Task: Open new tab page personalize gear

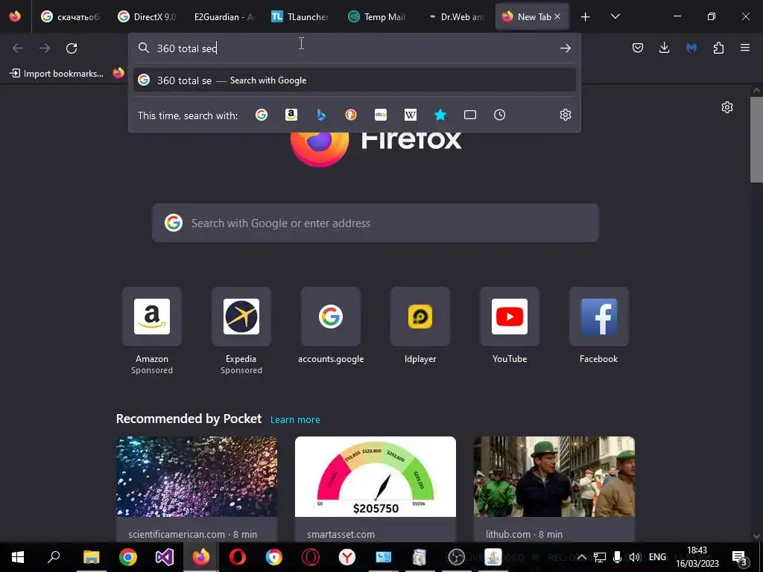Action: click(727, 107)
